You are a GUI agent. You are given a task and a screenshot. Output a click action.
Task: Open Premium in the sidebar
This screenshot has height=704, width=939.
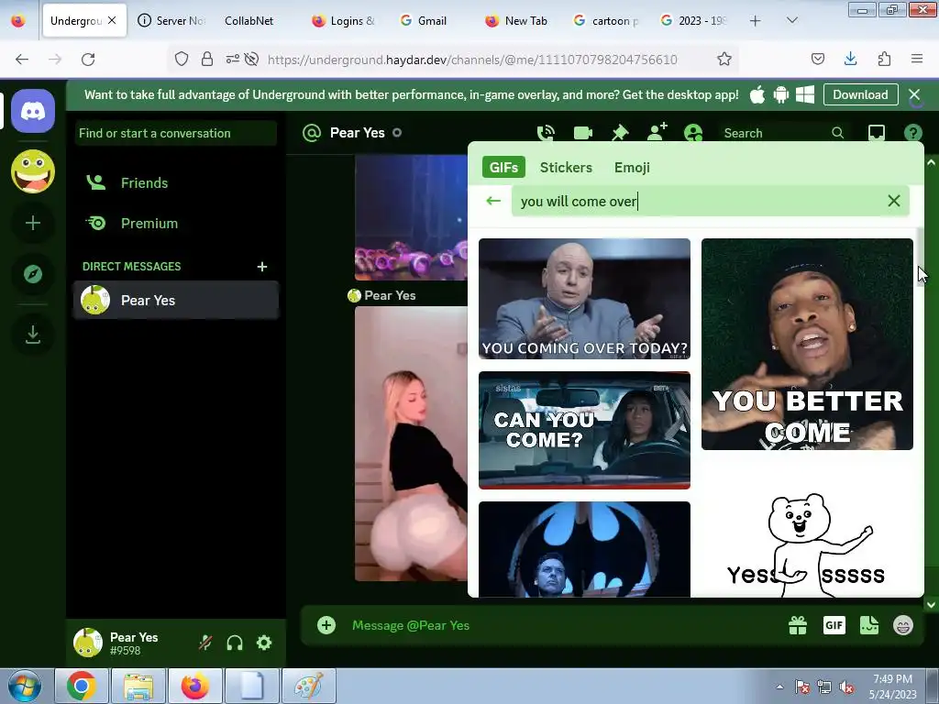tap(175, 224)
